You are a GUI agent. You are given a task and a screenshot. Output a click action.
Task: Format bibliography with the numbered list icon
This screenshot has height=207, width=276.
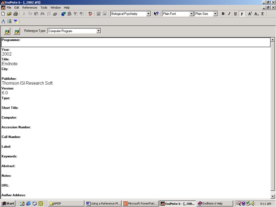[9, 21]
